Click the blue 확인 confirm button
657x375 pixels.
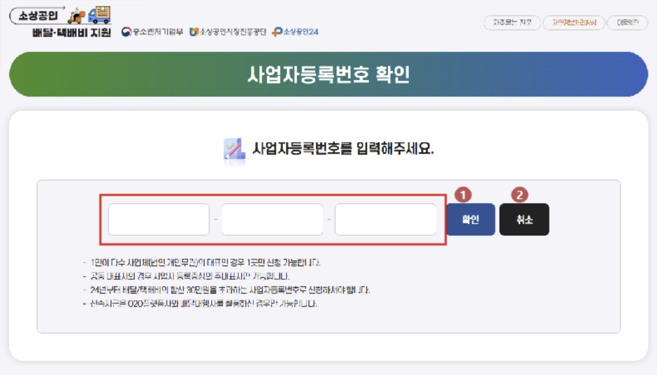(x=471, y=219)
